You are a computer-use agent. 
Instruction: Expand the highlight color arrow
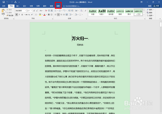point(42,15)
